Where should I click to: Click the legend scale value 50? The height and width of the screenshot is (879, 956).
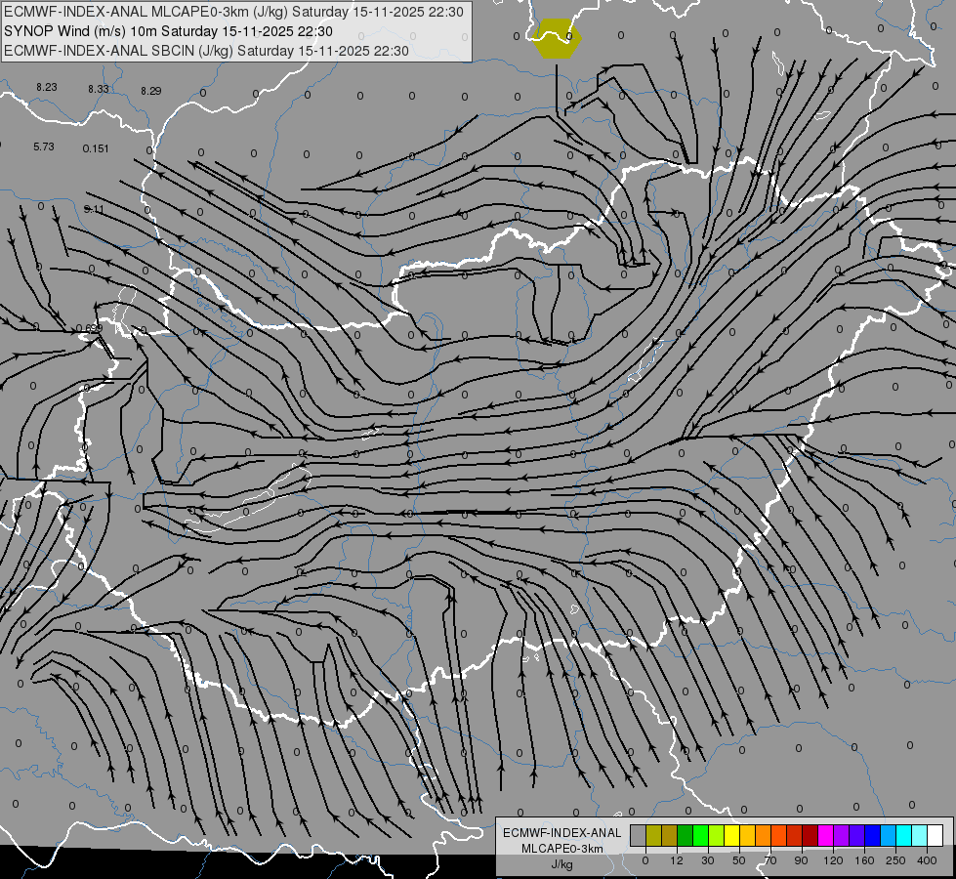739,860
